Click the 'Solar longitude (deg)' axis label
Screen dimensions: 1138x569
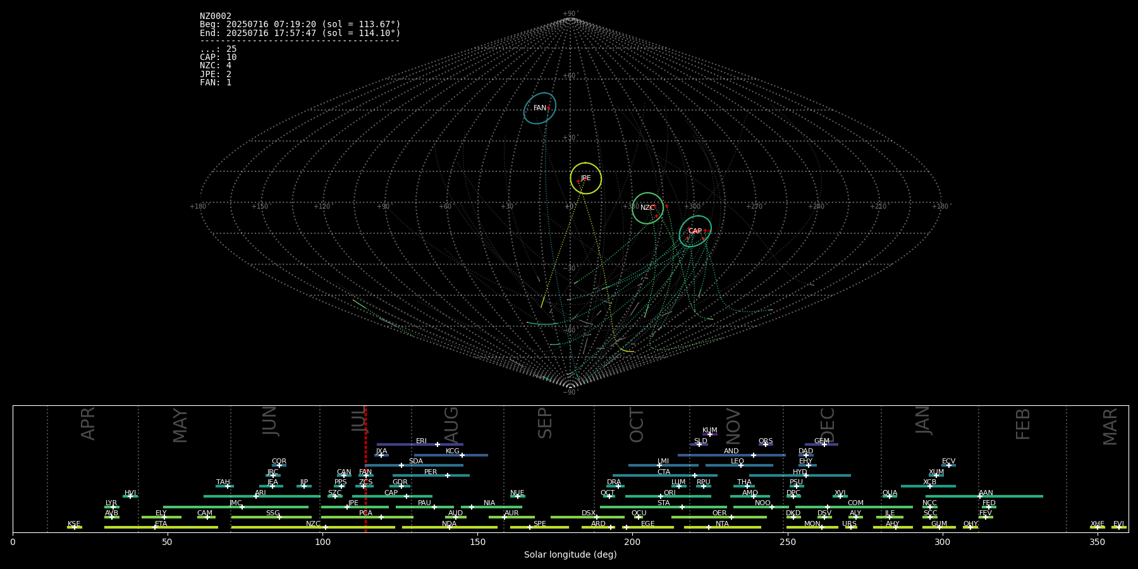click(x=570, y=554)
